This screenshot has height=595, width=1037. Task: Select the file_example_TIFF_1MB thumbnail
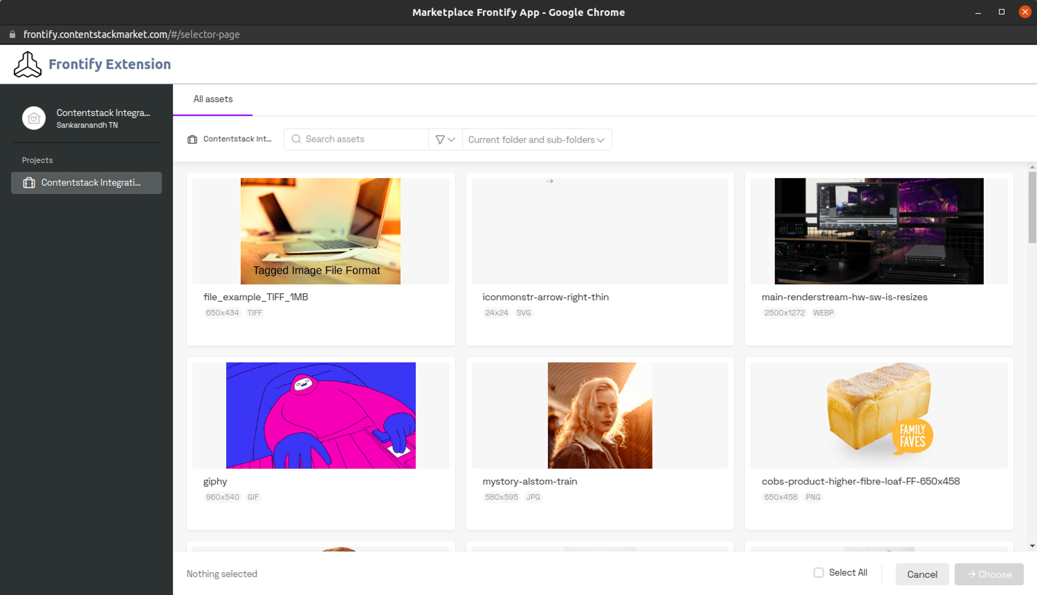tap(321, 231)
